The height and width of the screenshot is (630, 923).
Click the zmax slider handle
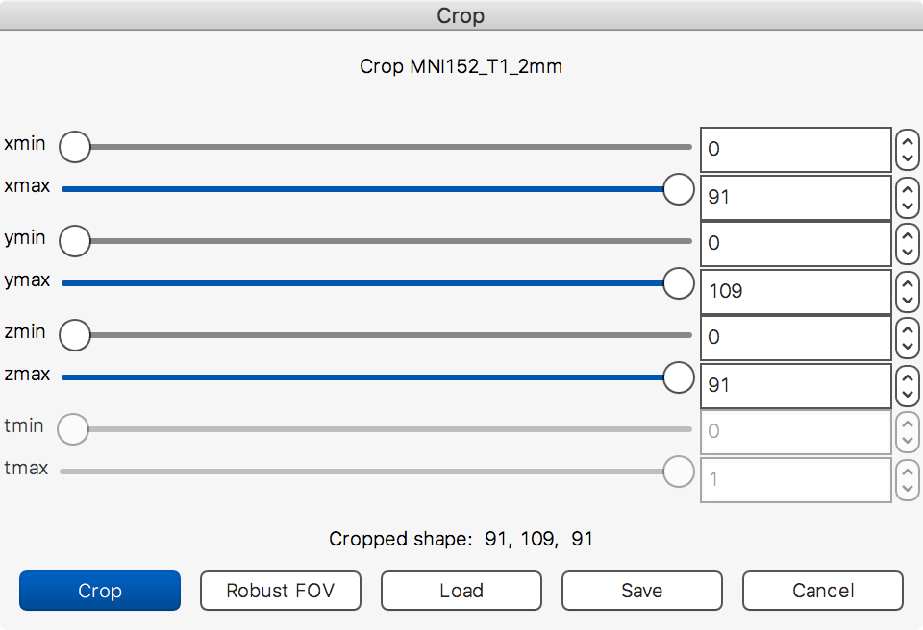(679, 377)
